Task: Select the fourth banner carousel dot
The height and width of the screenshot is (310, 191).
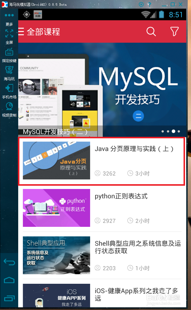Action: [x=179, y=131]
